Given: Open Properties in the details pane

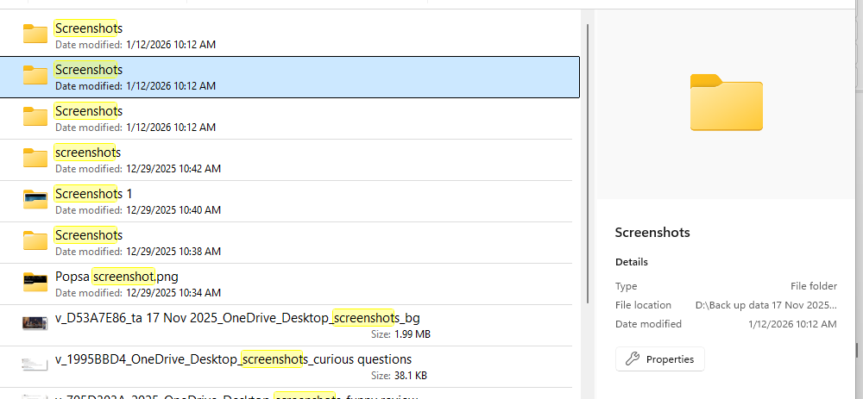Looking at the screenshot, I should click(x=660, y=359).
